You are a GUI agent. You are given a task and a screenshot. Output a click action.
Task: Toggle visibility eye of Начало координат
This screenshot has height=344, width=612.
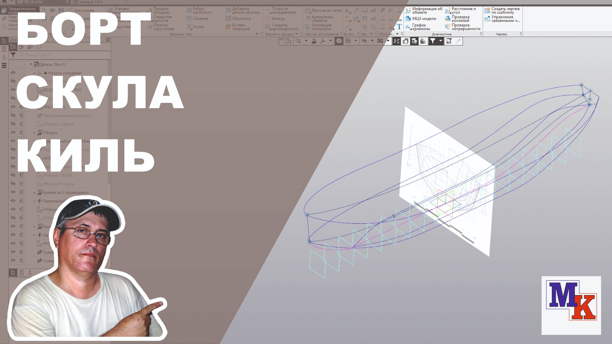point(13,73)
